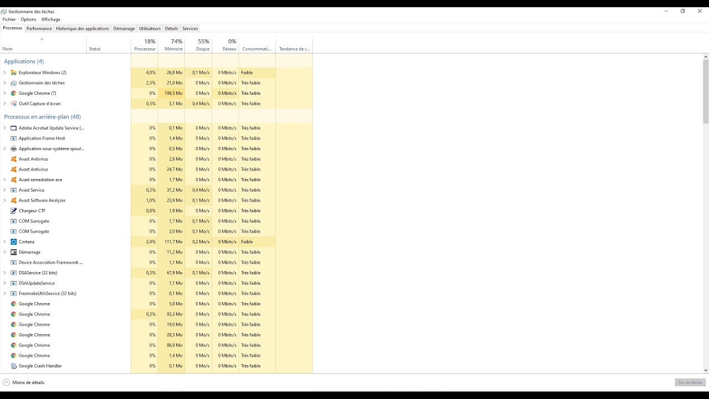Click the Explorateur Windows folder icon
The height and width of the screenshot is (399, 709).
[14, 73]
